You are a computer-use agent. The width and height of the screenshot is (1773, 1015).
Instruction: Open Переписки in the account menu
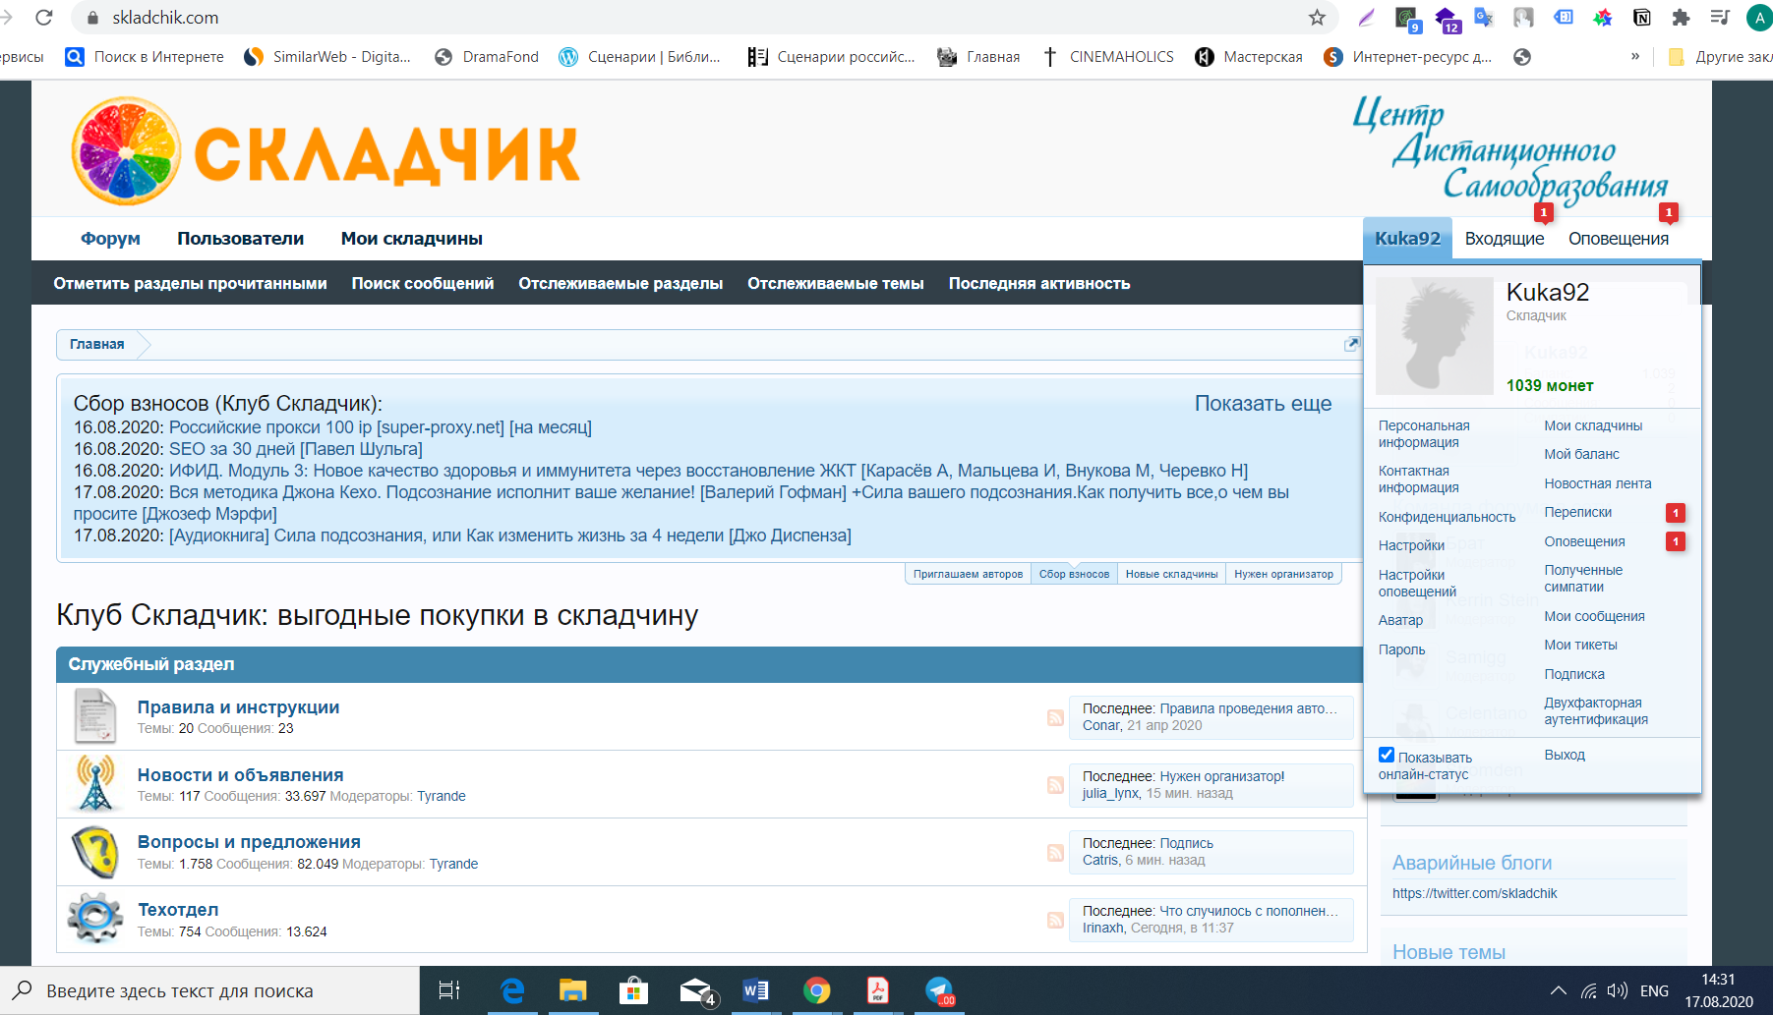click(x=1577, y=512)
